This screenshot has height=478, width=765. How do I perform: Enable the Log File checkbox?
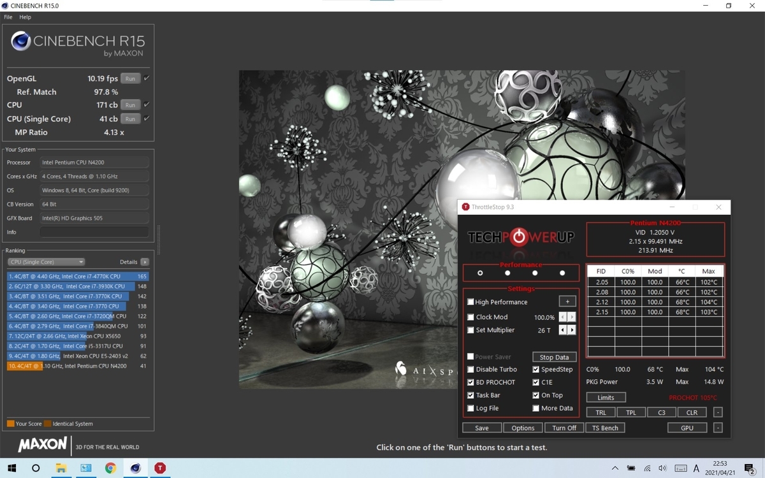click(470, 409)
